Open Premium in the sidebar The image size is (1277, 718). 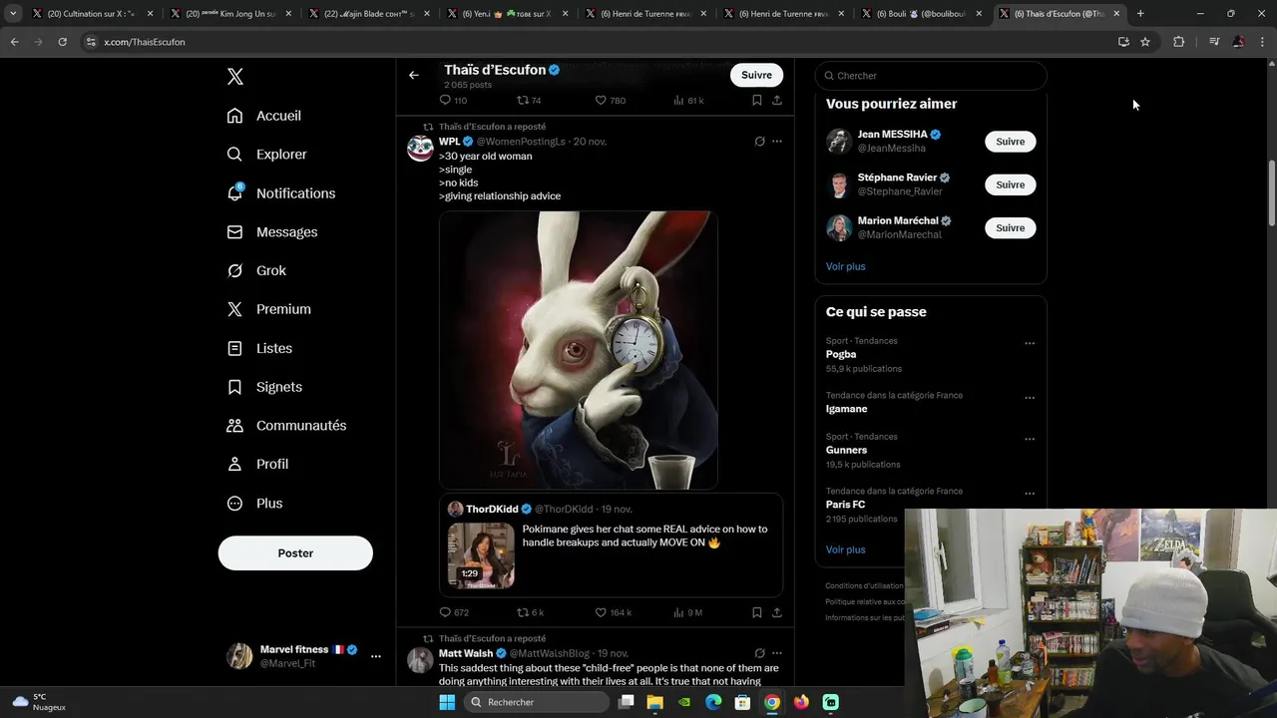click(268, 309)
